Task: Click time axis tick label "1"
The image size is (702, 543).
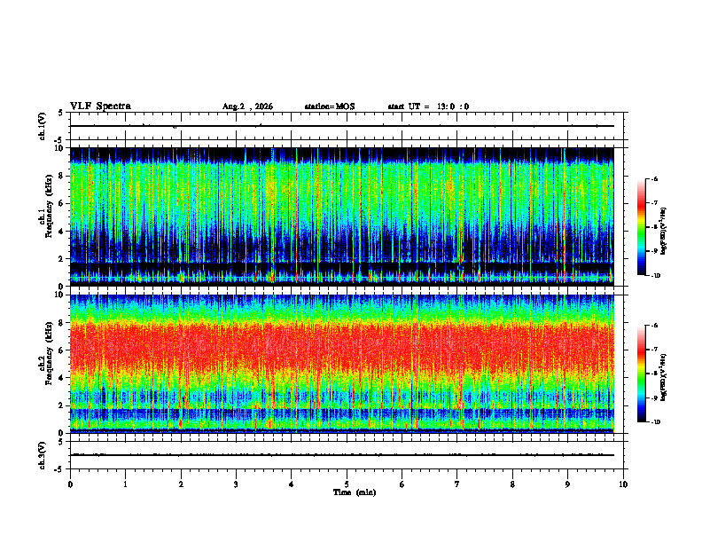Action: click(125, 484)
